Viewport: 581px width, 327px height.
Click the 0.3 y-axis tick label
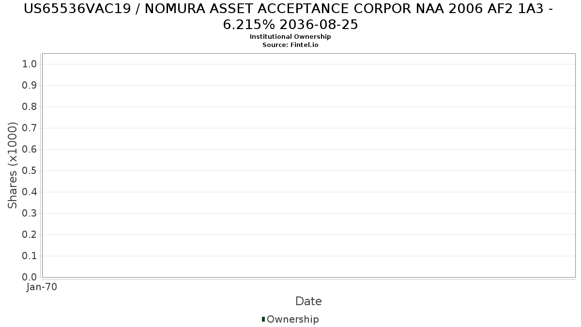pyautogui.click(x=30, y=213)
